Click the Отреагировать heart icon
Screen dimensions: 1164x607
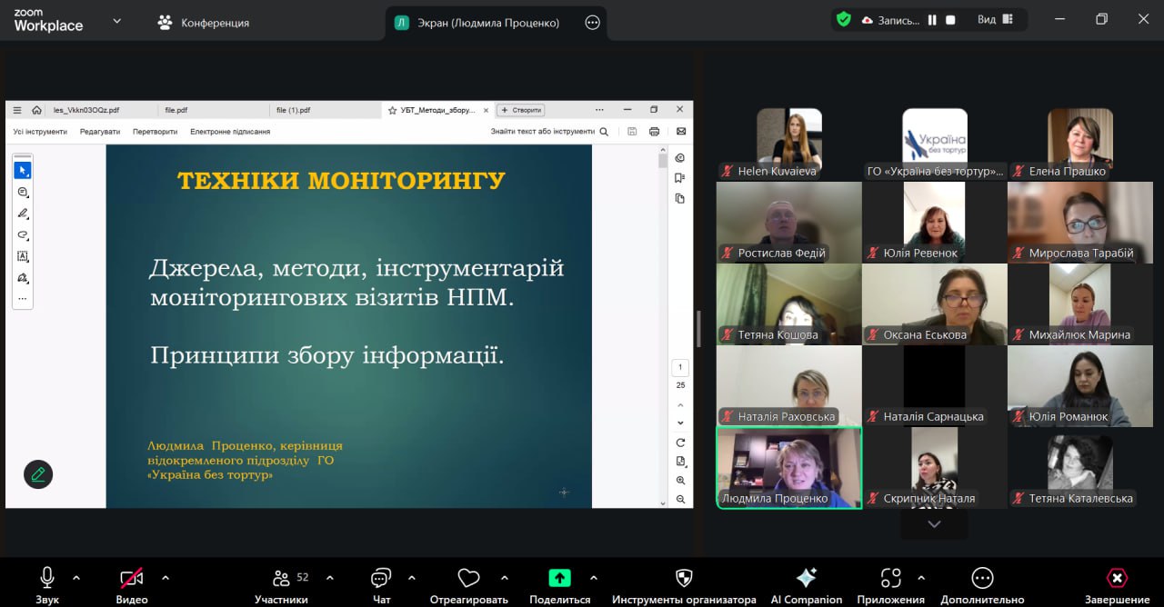(468, 578)
